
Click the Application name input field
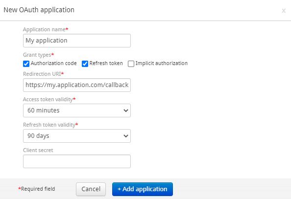click(x=77, y=41)
